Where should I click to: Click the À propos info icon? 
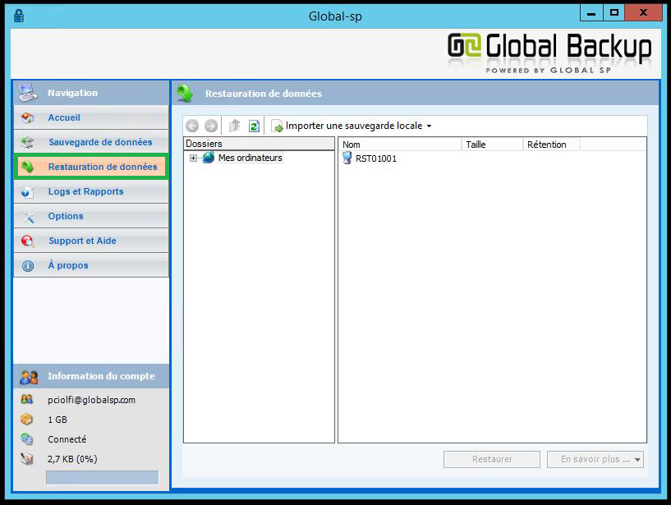point(28,266)
